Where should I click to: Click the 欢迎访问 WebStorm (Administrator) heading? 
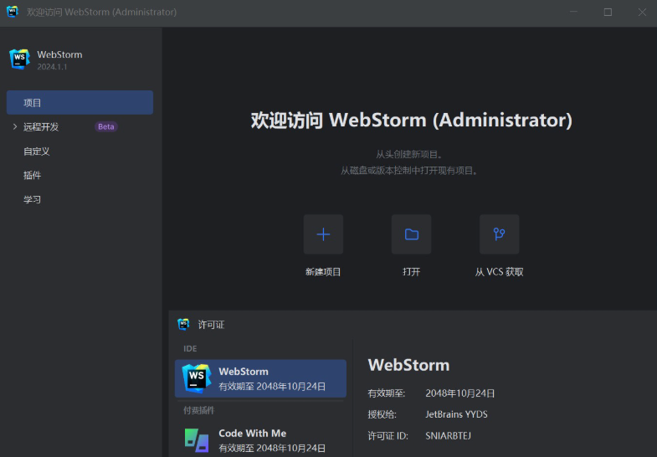[x=412, y=121]
